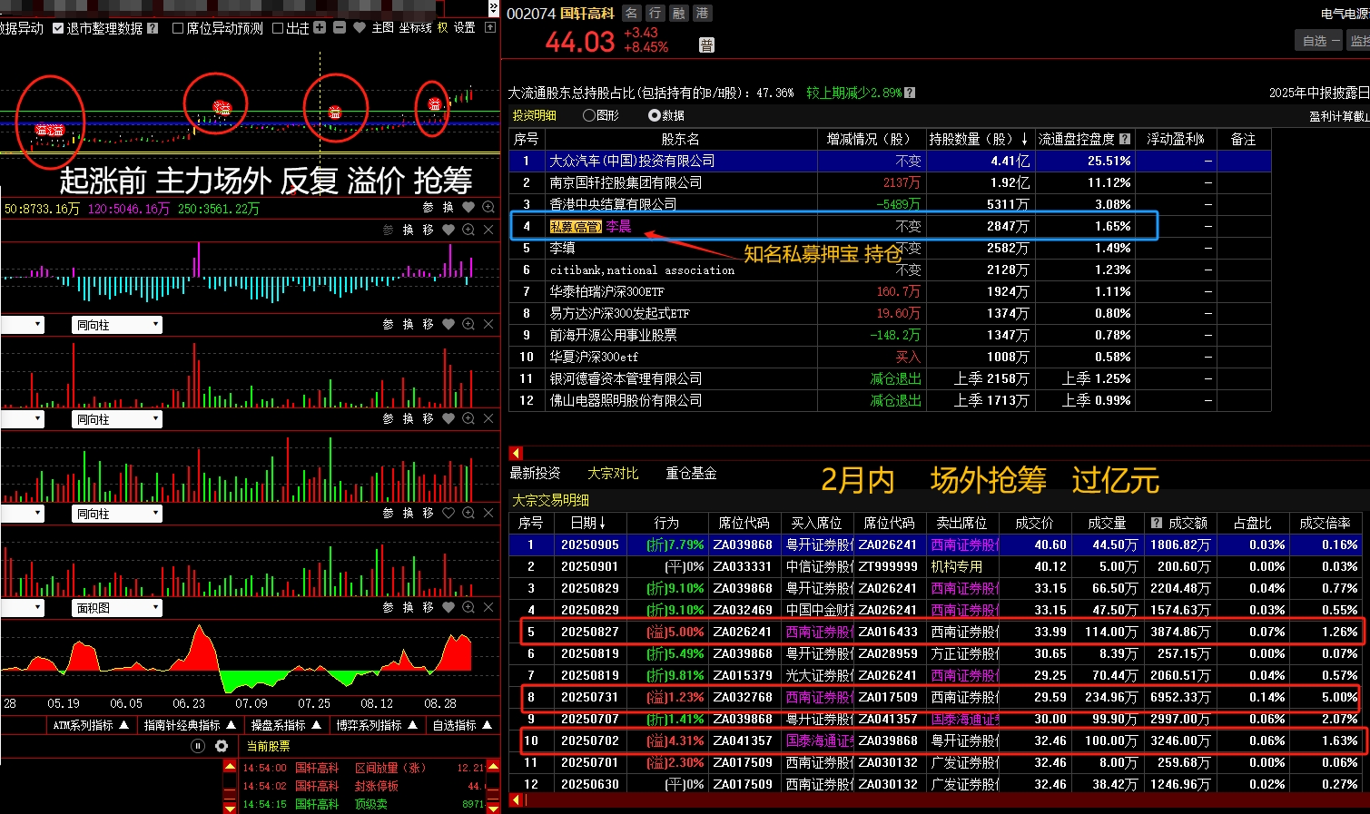Switch to the 重仓基金 tab
Viewport: 1370px width, 814px height.
pyautogui.click(x=691, y=473)
